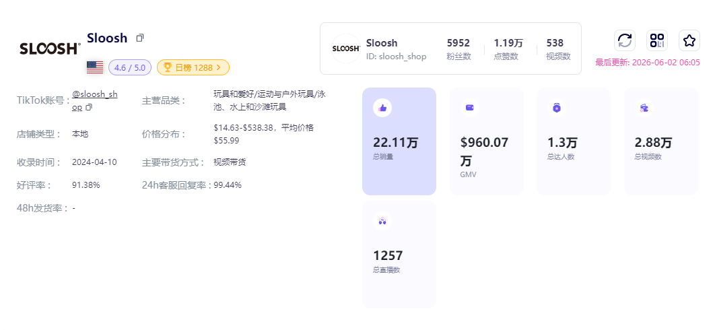715x330 pixels.
Task: Click the last updated 2026-06-02 06:05 text
Action: [x=648, y=63]
